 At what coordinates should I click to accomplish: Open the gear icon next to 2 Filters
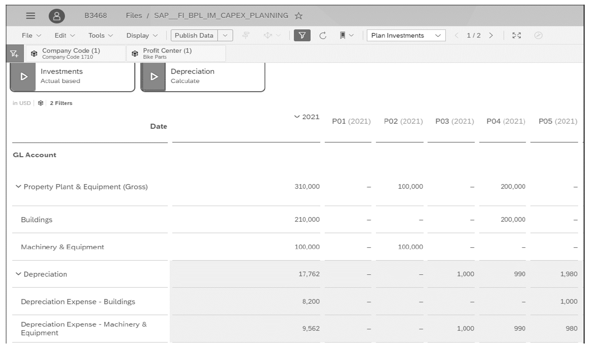point(40,103)
